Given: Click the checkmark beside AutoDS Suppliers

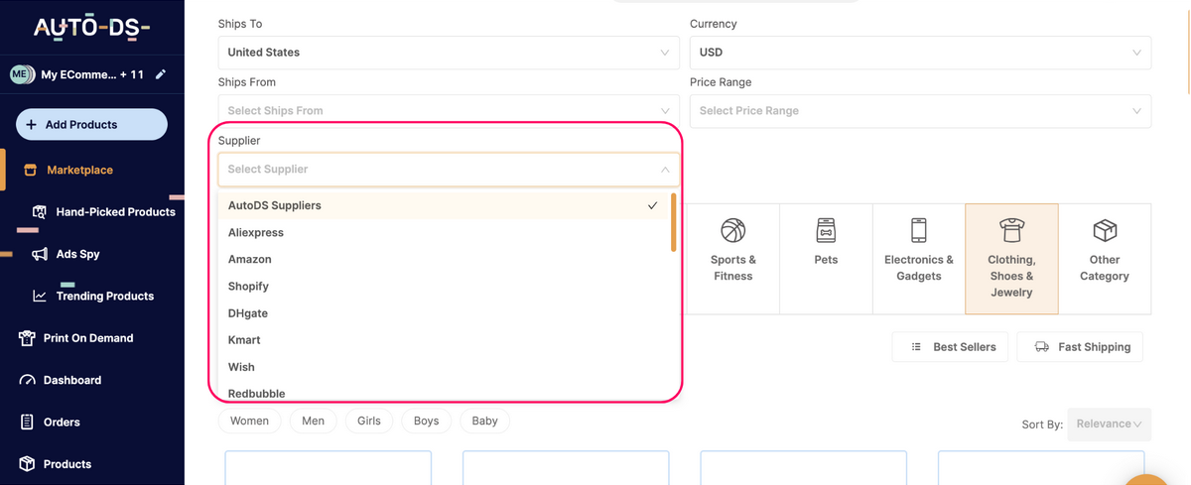Looking at the screenshot, I should 652,206.
